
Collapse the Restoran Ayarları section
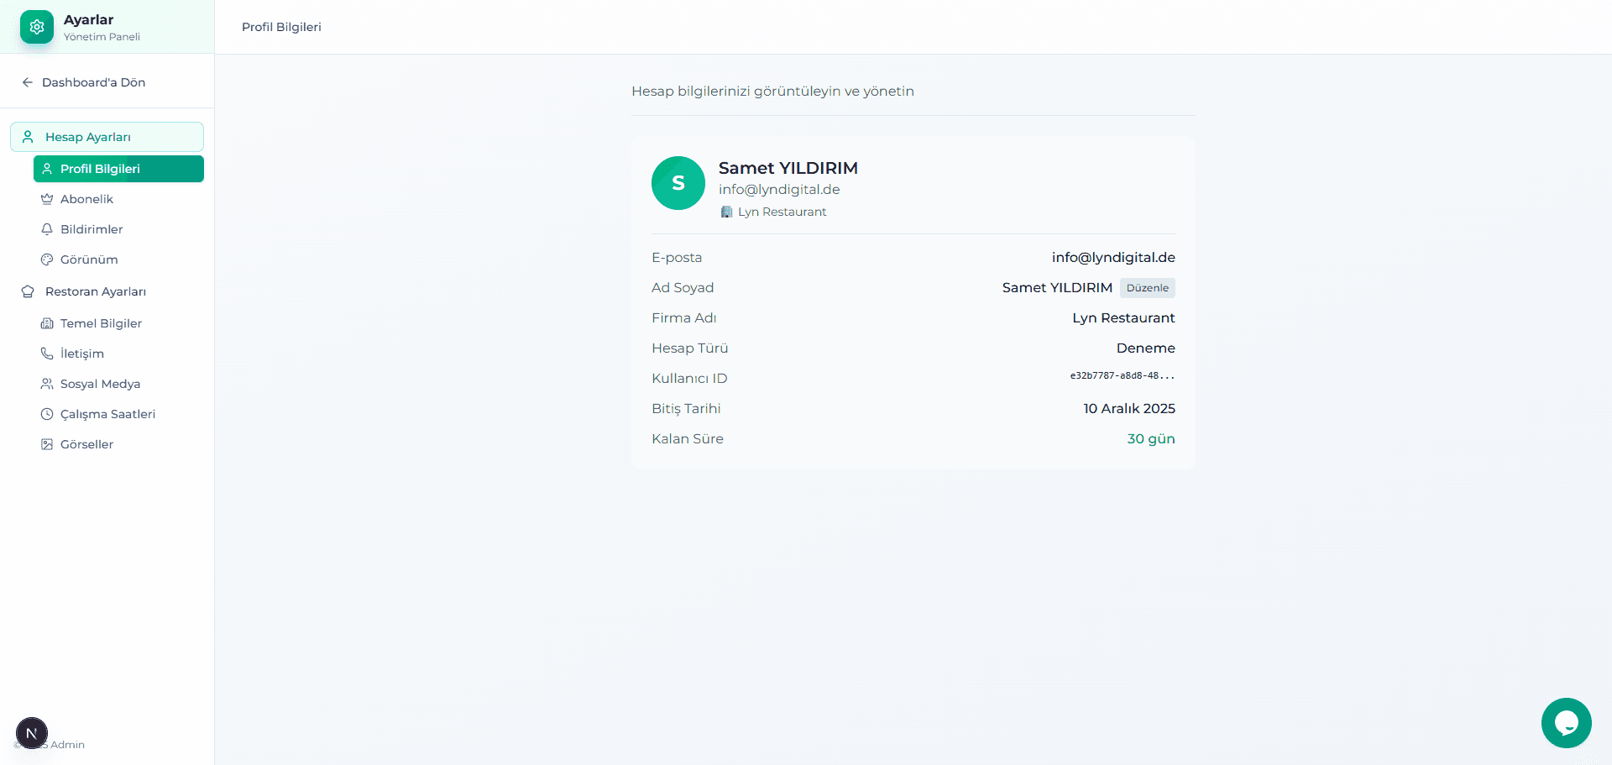click(x=96, y=291)
